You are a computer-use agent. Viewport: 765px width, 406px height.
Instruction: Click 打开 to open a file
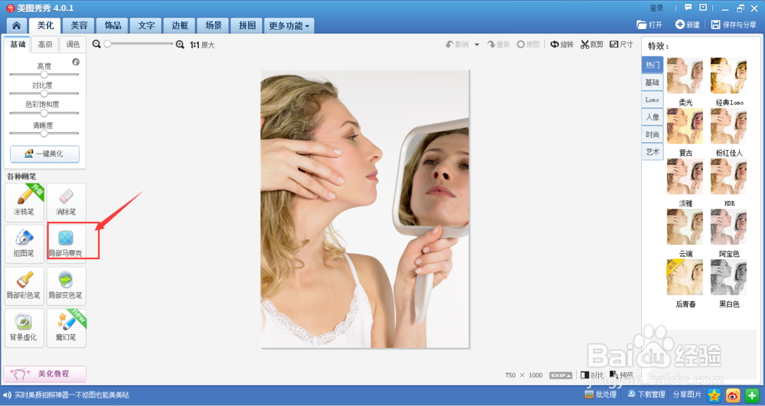point(649,24)
